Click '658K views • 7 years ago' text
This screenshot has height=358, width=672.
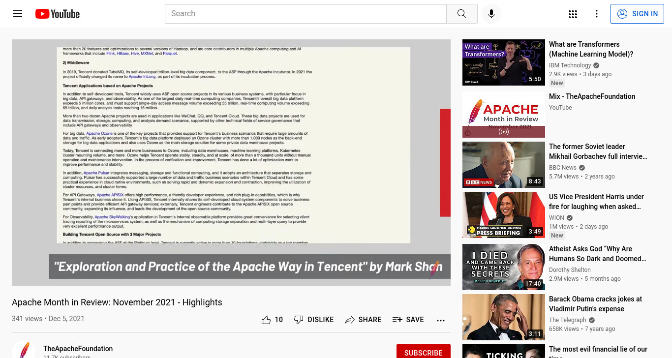point(582,329)
